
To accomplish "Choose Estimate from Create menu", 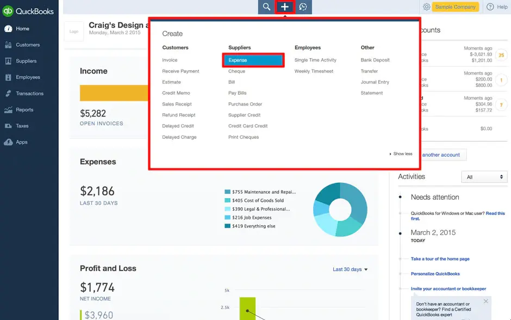I will pos(171,82).
